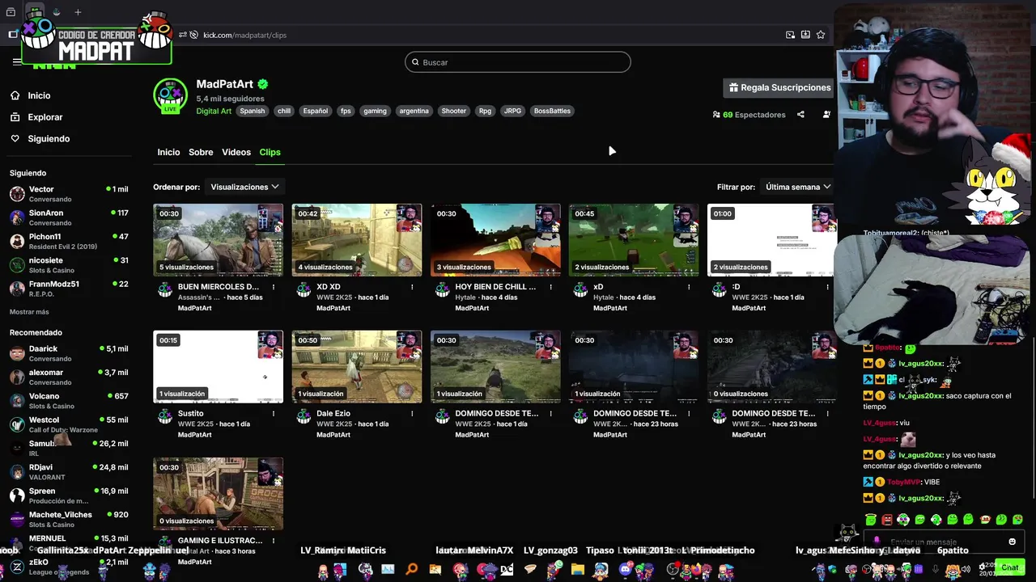1036x582 pixels.
Task: Open MadPatArt channel avatar with LIVE badge
Action: click(170, 96)
